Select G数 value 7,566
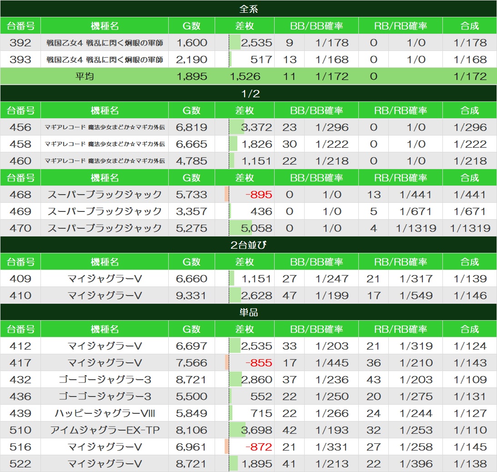 (192, 362)
